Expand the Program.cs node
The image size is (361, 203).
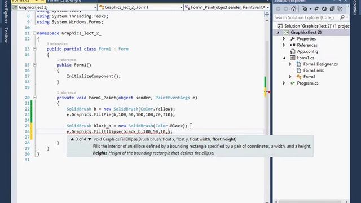tap(284, 83)
